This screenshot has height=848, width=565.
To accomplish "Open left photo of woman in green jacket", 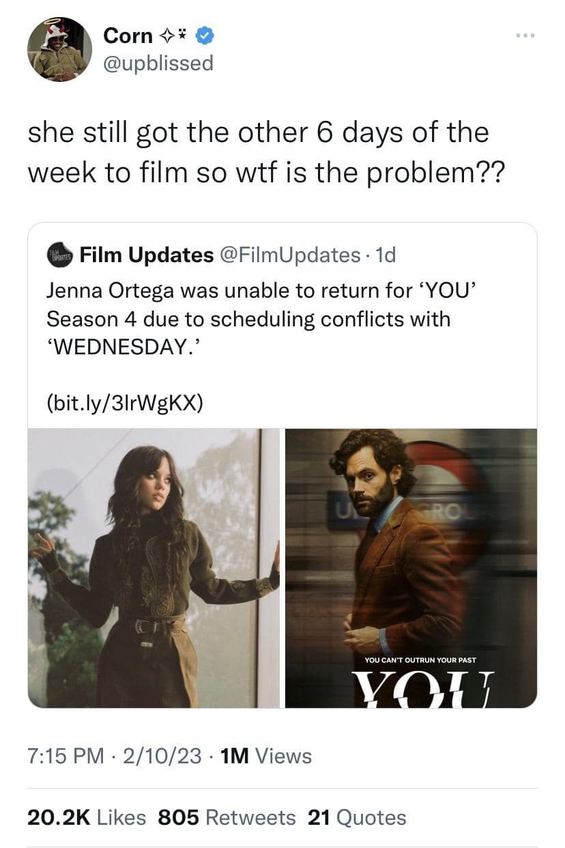I will pos(154,568).
